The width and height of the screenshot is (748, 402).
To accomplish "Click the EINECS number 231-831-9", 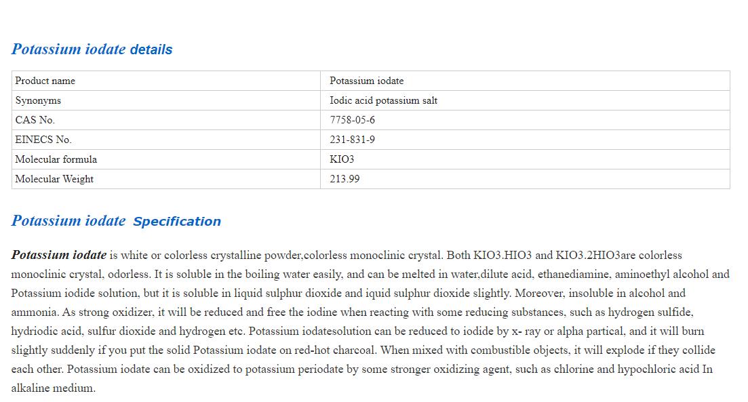I will (352, 140).
